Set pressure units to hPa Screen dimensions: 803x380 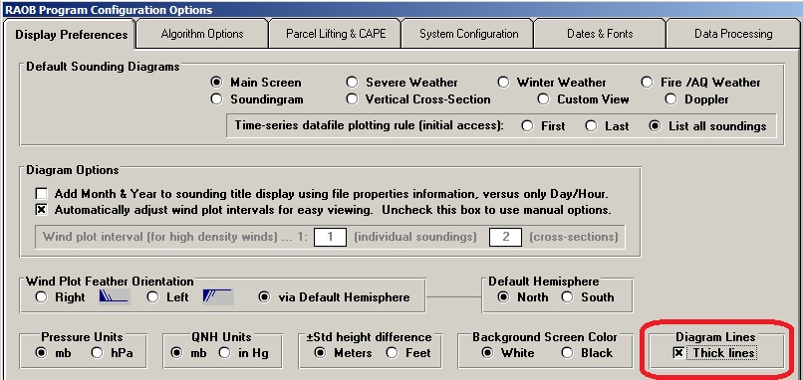coord(97,353)
